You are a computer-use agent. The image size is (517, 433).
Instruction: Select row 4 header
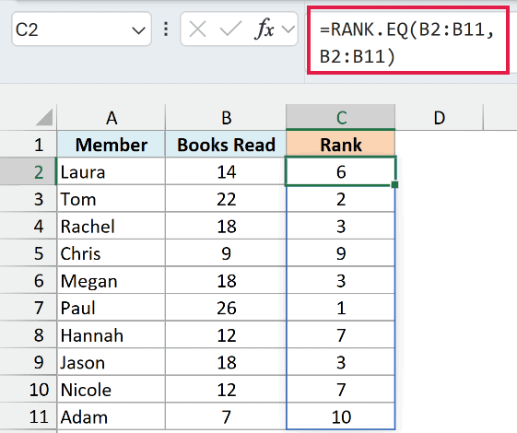point(29,226)
